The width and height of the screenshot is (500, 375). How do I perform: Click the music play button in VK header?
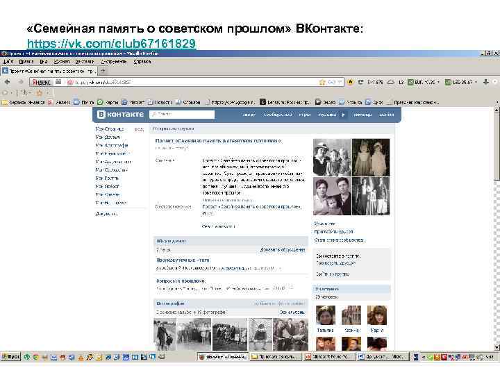[x=344, y=115]
